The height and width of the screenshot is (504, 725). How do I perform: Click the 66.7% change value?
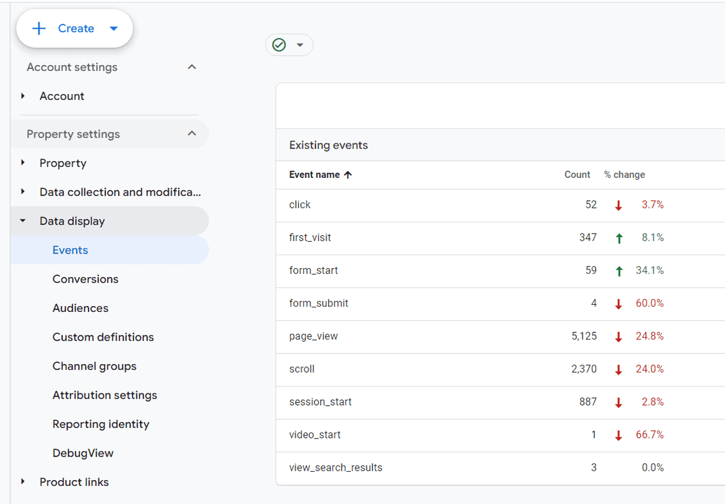(649, 435)
